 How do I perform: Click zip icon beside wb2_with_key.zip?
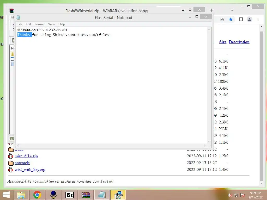[11, 170]
